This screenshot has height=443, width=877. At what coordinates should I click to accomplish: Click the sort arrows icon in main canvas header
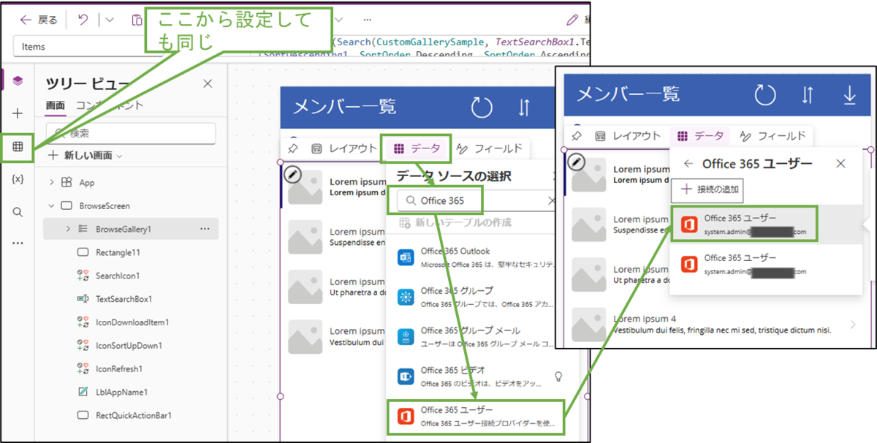click(523, 107)
